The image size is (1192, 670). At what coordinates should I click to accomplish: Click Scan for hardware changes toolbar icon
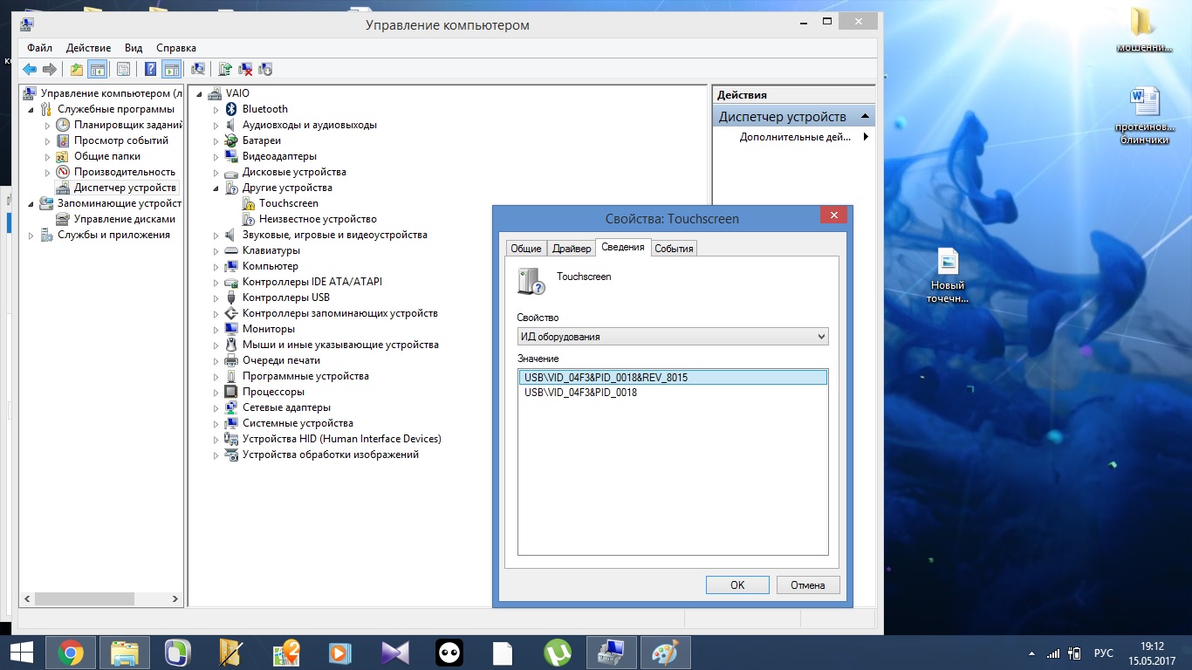click(x=198, y=69)
